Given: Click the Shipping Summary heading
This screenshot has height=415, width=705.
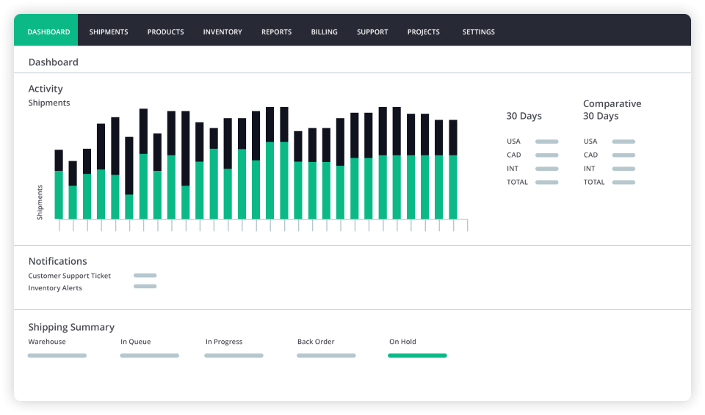Looking at the screenshot, I should coord(71,327).
